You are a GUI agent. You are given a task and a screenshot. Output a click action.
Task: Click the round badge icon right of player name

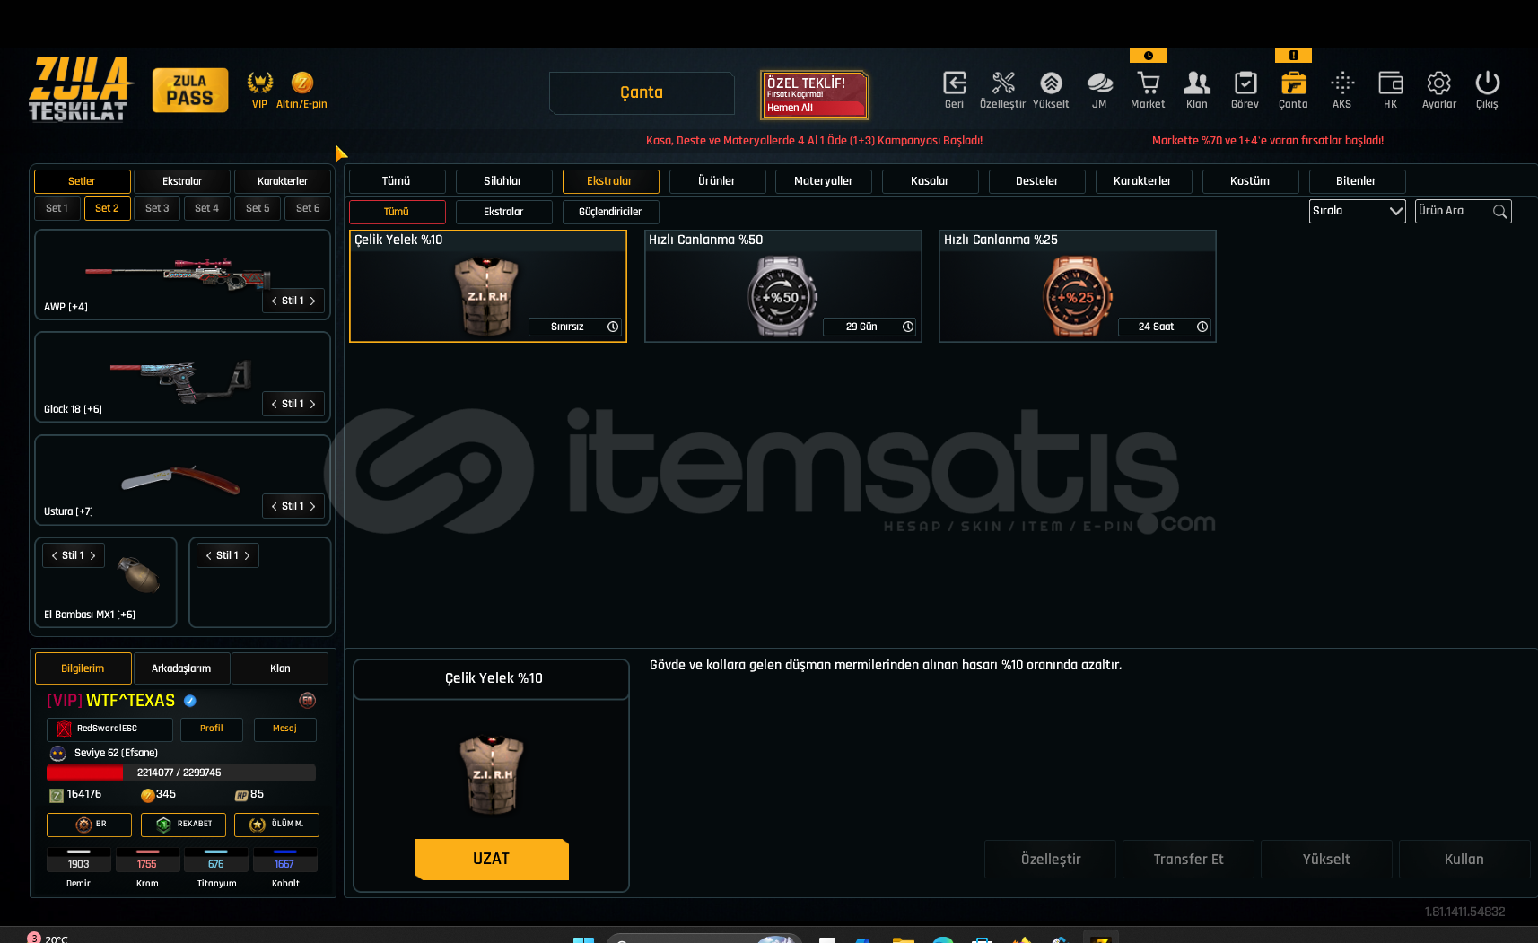click(307, 701)
